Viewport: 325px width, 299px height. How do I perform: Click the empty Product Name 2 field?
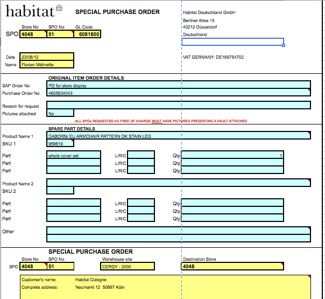(x=179, y=183)
